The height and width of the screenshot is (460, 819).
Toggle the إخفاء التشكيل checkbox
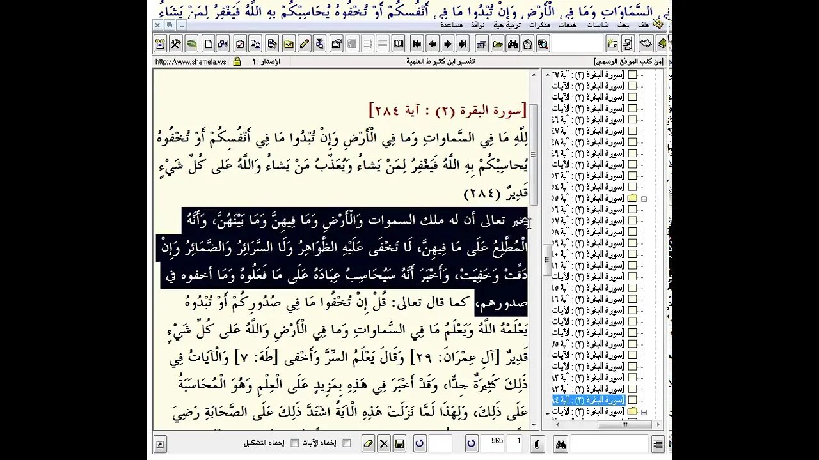pos(295,443)
